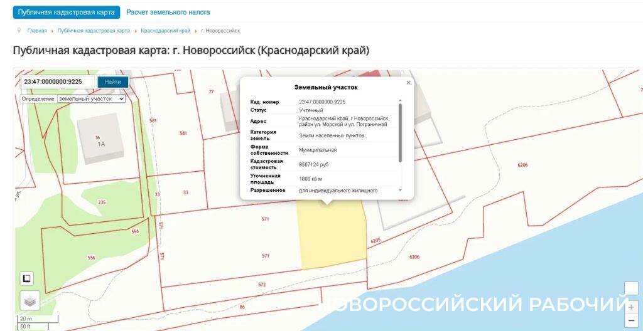The width and height of the screenshot is (643, 331).
Task: Expand the Определение type dropdown
Action: 91,98
